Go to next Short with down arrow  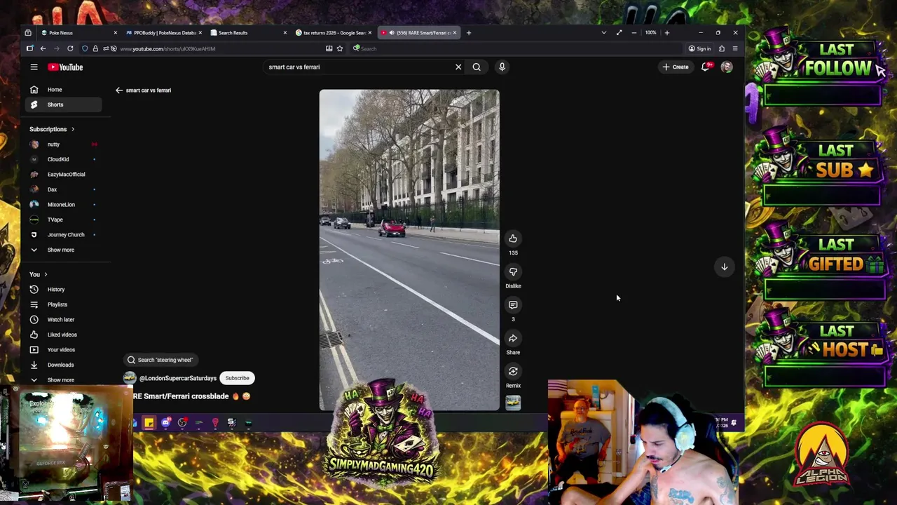(x=725, y=267)
